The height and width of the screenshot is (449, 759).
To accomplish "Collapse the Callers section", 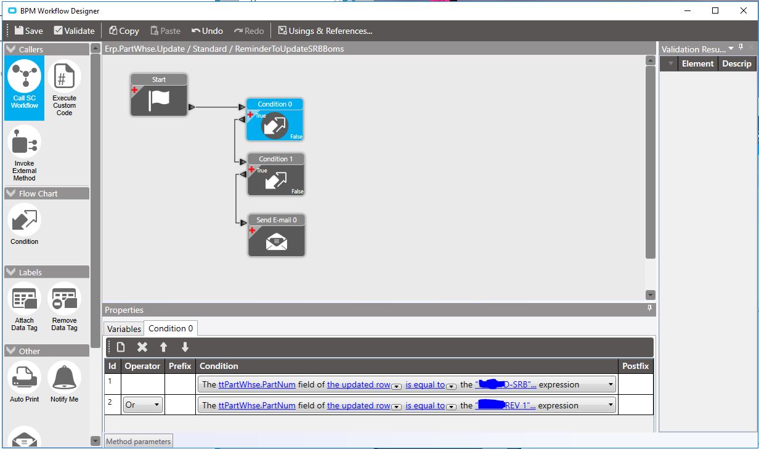I will (x=11, y=49).
